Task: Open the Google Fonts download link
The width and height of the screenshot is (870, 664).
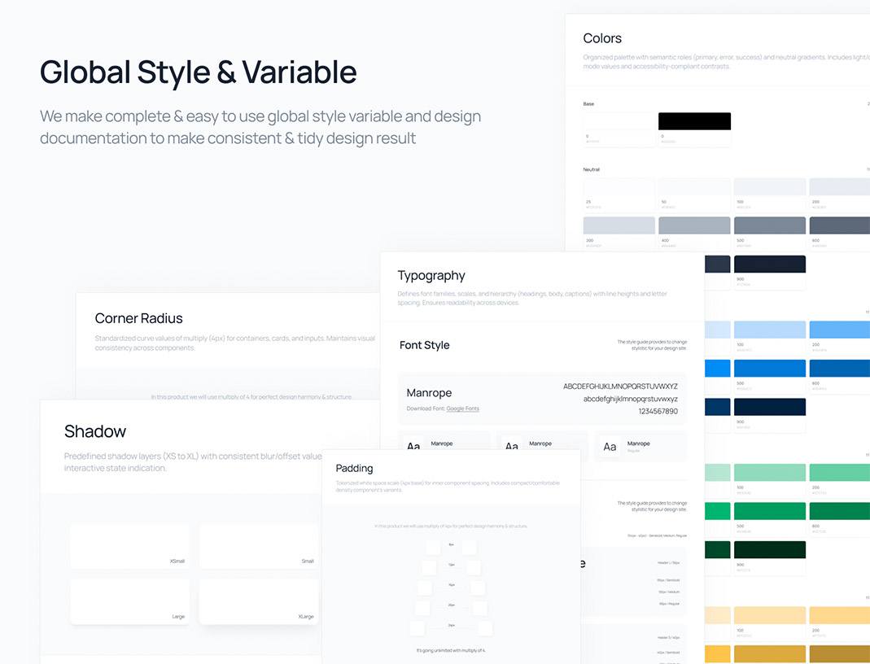Action: pyautogui.click(x=462, y=408)
